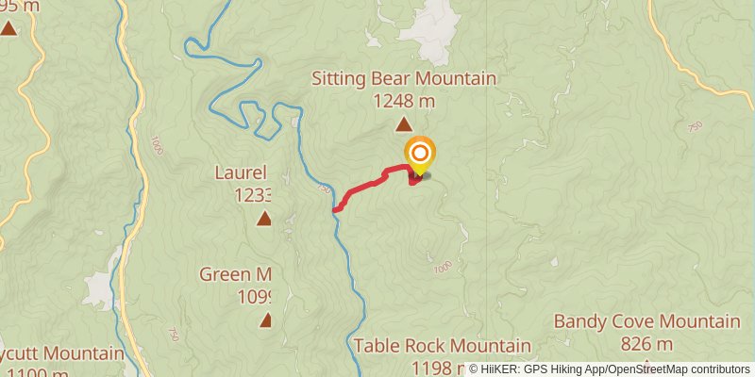
Task: Click the Laurel peak triangle marker
Action: tap(264, 219)
